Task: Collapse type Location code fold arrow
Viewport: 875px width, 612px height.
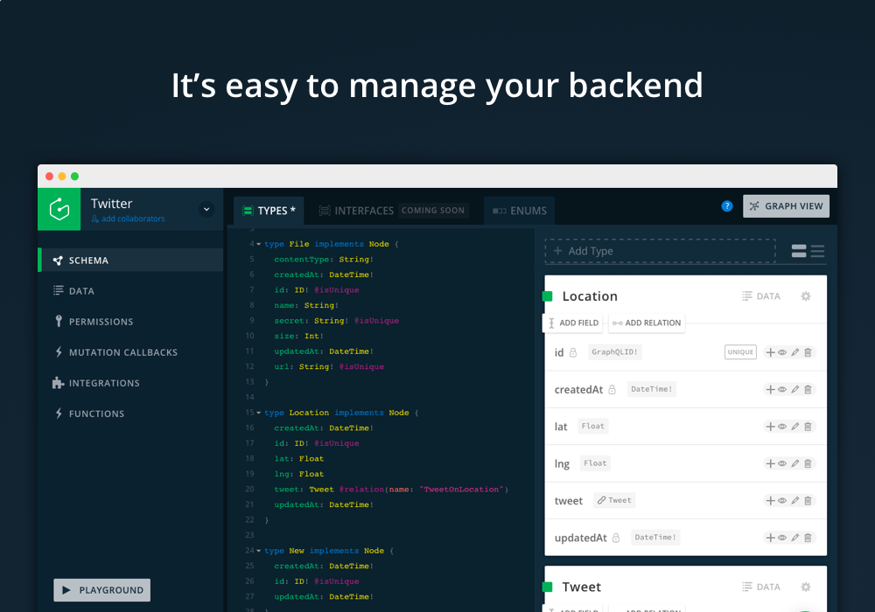Action: [258, 413]
